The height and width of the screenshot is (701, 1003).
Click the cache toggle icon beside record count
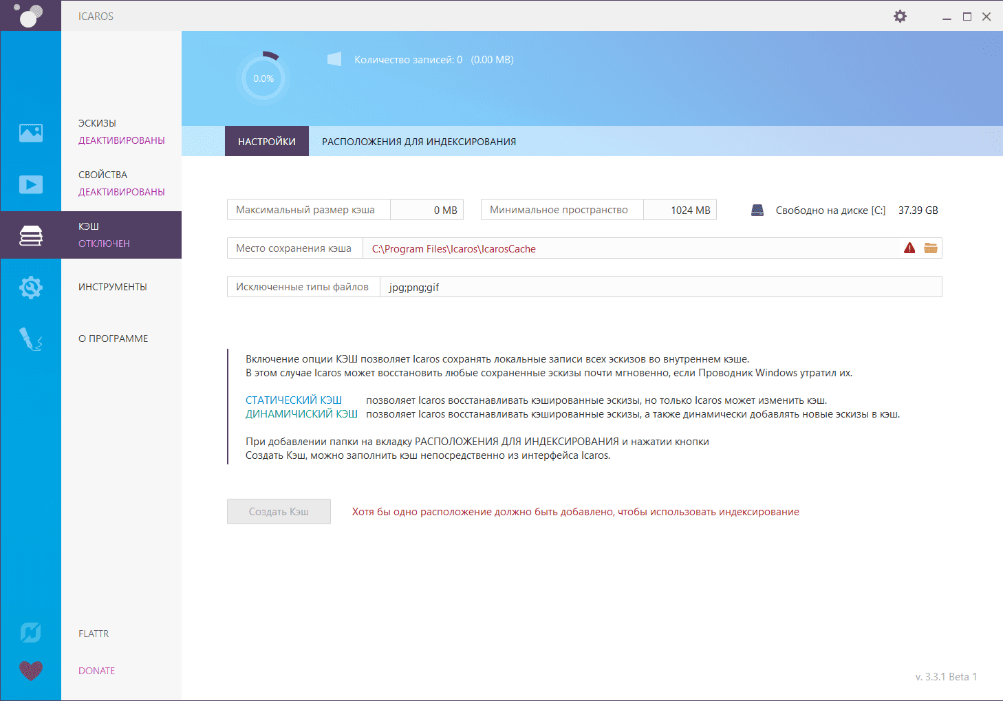point(334,59)
